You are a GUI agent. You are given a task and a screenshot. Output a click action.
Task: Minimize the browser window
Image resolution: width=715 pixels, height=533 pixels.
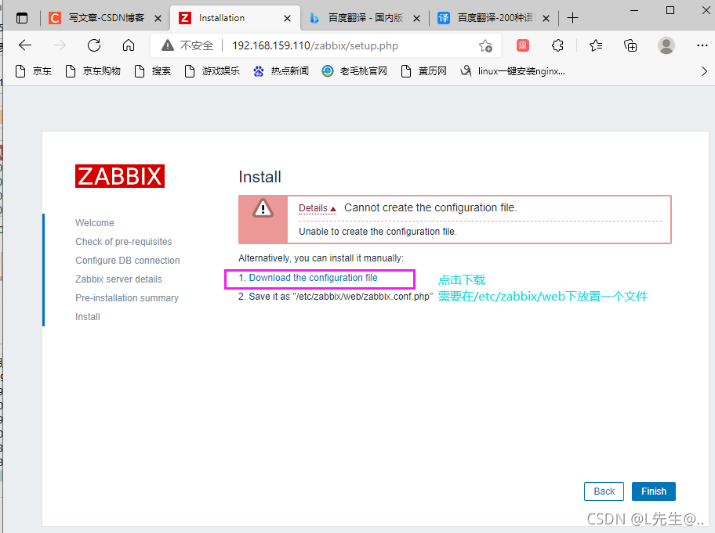click(634, 10)
